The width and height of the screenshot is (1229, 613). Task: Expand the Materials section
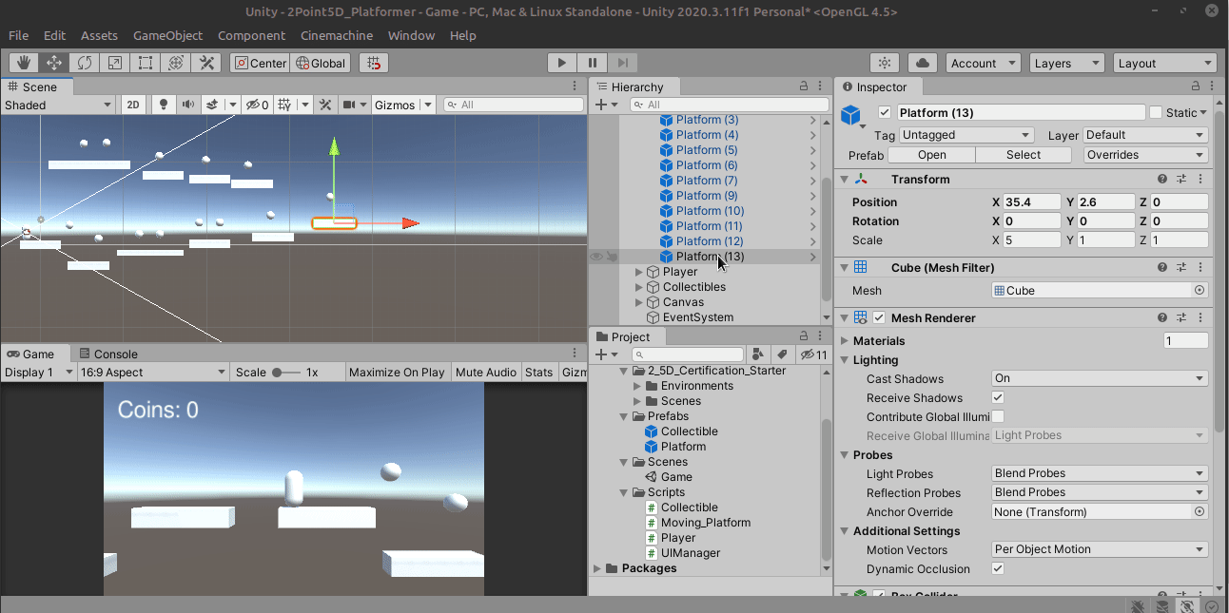(845, 340)
